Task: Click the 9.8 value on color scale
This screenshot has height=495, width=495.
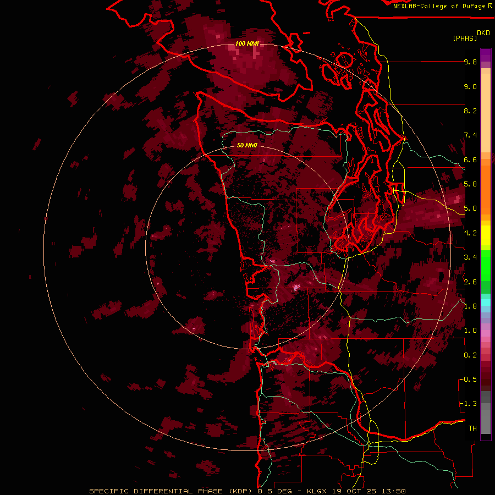Action: (x=470, y=62)
